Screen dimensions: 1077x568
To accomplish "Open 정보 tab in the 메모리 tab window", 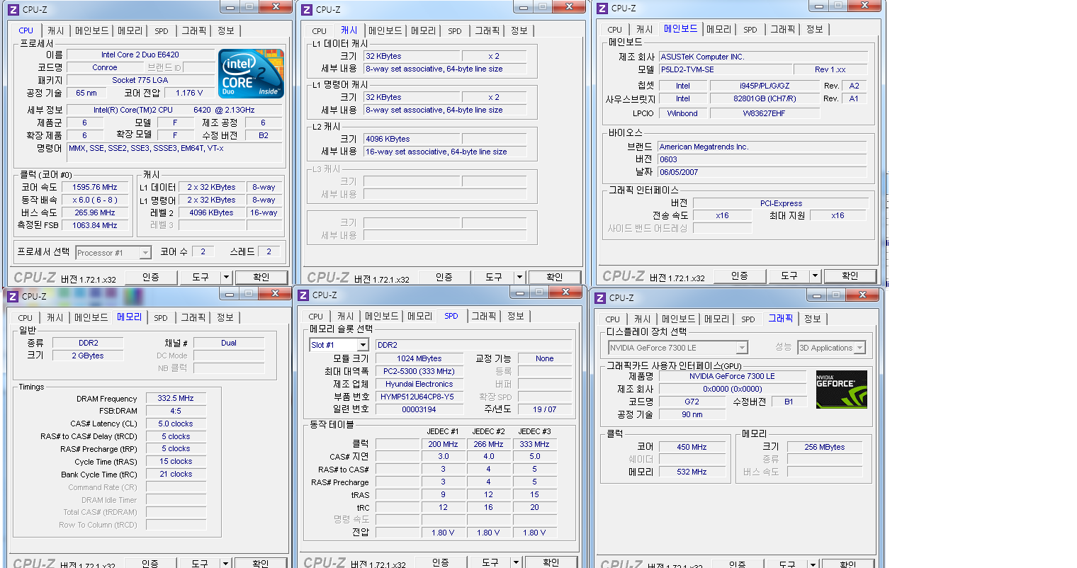I will [x=225, y=318].
